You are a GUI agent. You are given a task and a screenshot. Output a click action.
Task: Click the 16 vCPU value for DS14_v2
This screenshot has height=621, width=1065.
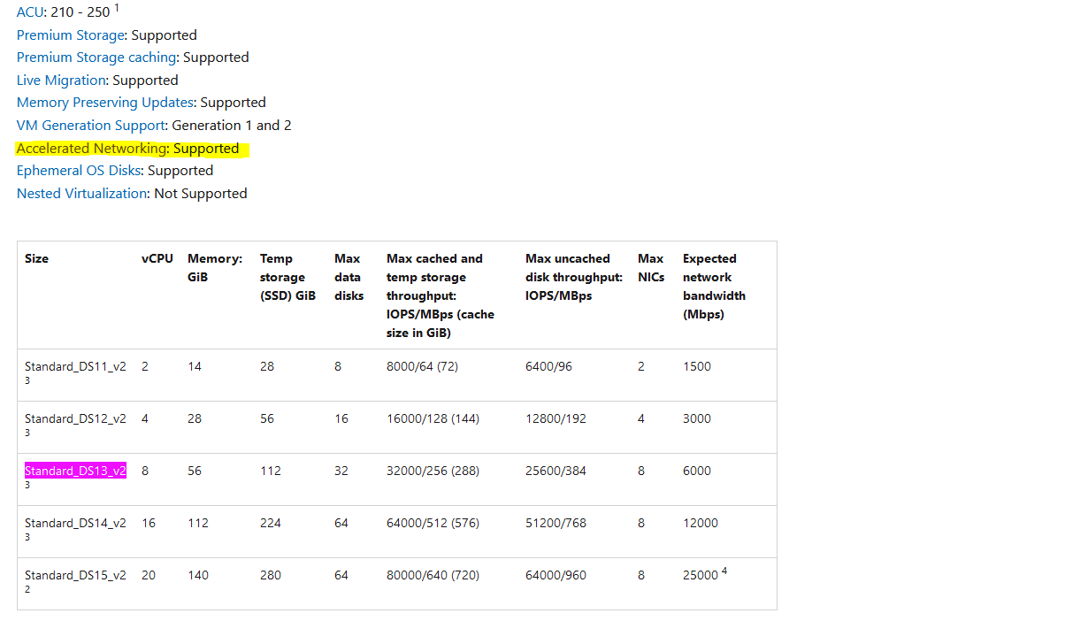click(x=149, y=523)
